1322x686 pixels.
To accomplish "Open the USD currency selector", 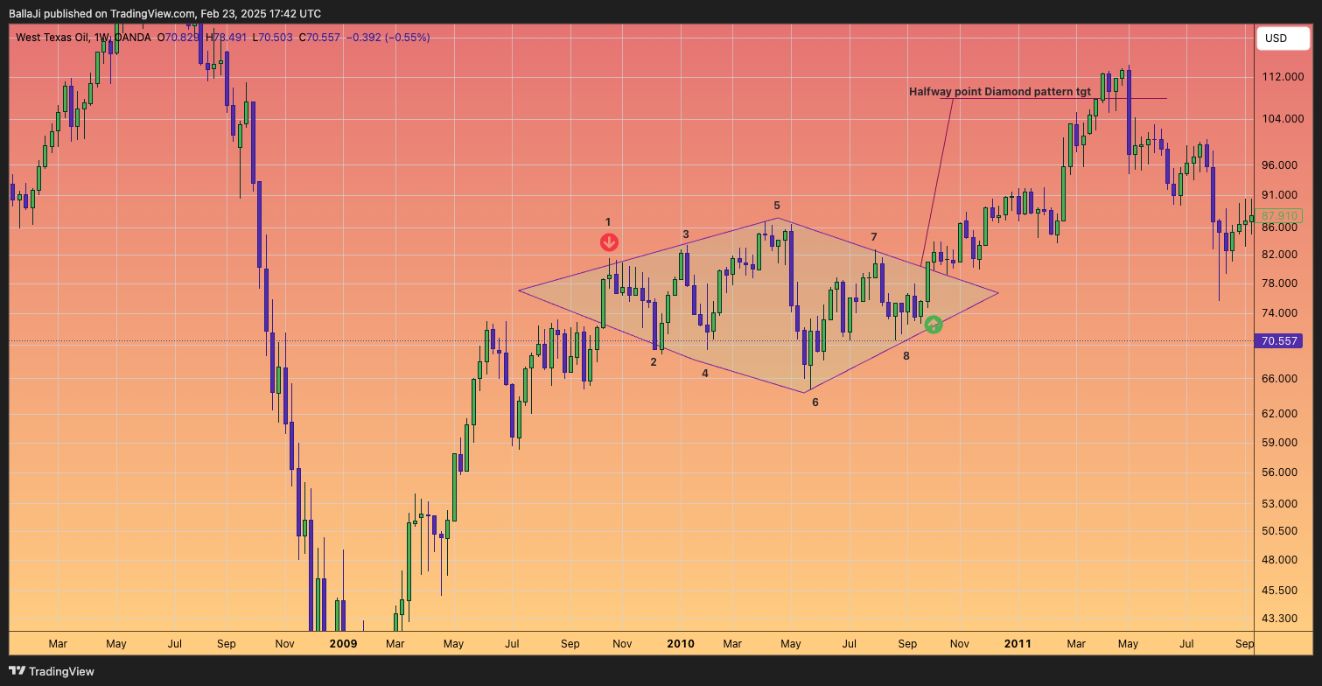I will (x=1283, y=38).
